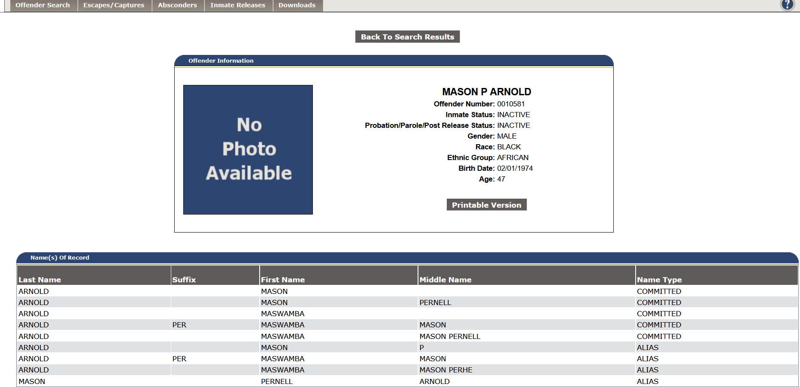Switch to the Escapes/Captures tab

point(114,5)
